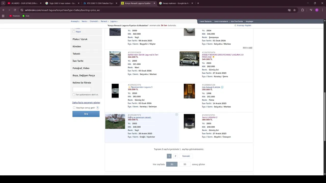326x183 pixels.
Task: Go to the Anasayfa breadcrumb
Action: click(75, 21)
